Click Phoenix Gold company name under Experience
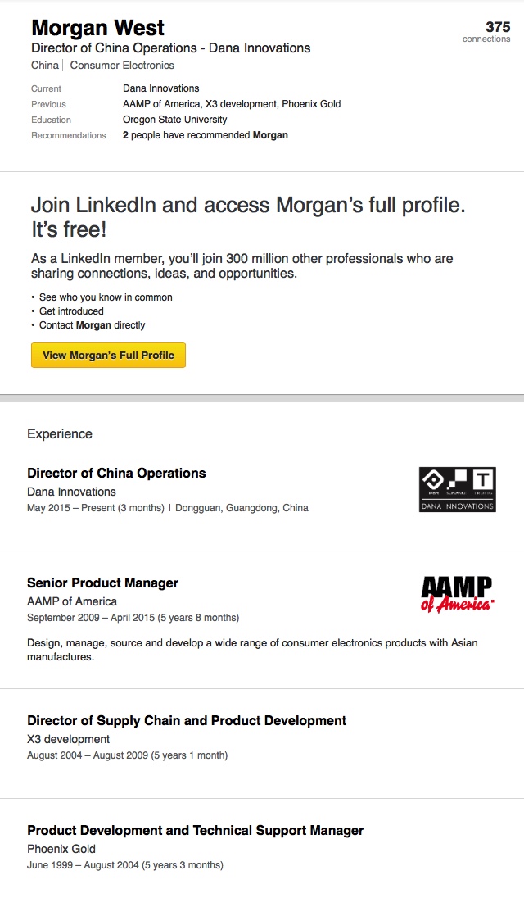This screenshot has width=524, height=907. click(61, 849)
